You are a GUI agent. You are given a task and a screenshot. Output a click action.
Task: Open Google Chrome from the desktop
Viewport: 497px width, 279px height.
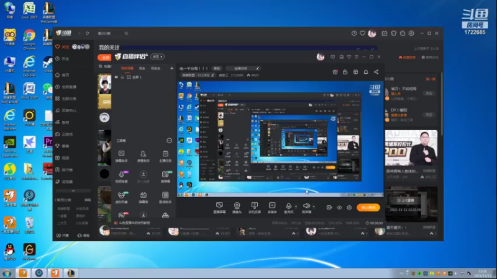29,39
